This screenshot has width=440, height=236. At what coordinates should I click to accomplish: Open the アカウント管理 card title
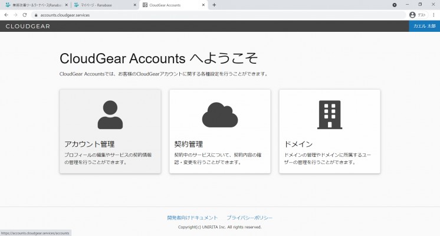pyautogui.click(x=90, y=144)
